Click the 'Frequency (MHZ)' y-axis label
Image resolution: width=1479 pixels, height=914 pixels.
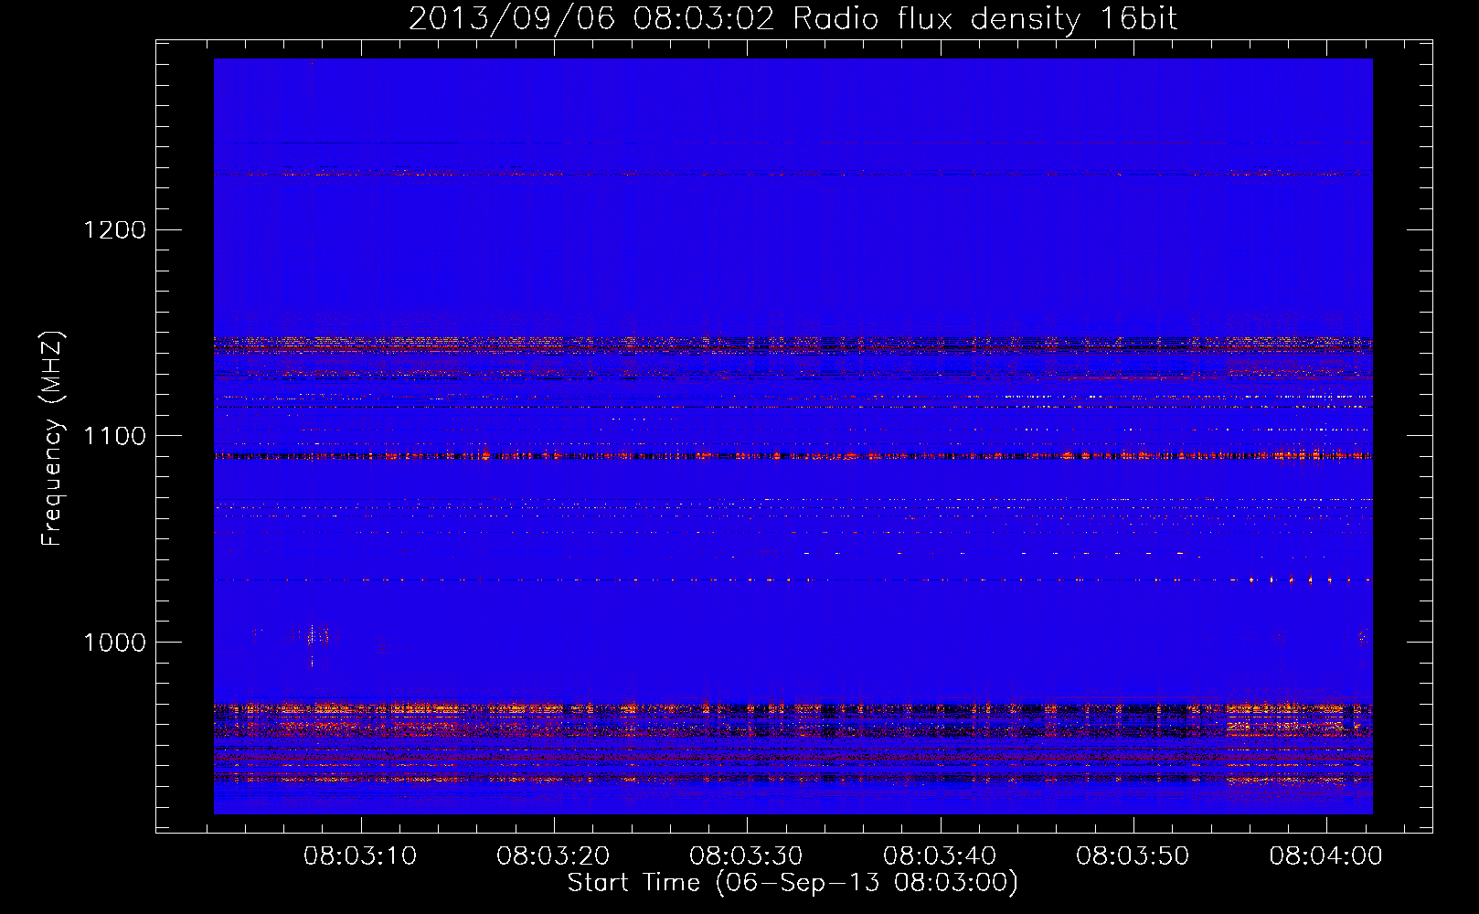(x=52, y=438)
